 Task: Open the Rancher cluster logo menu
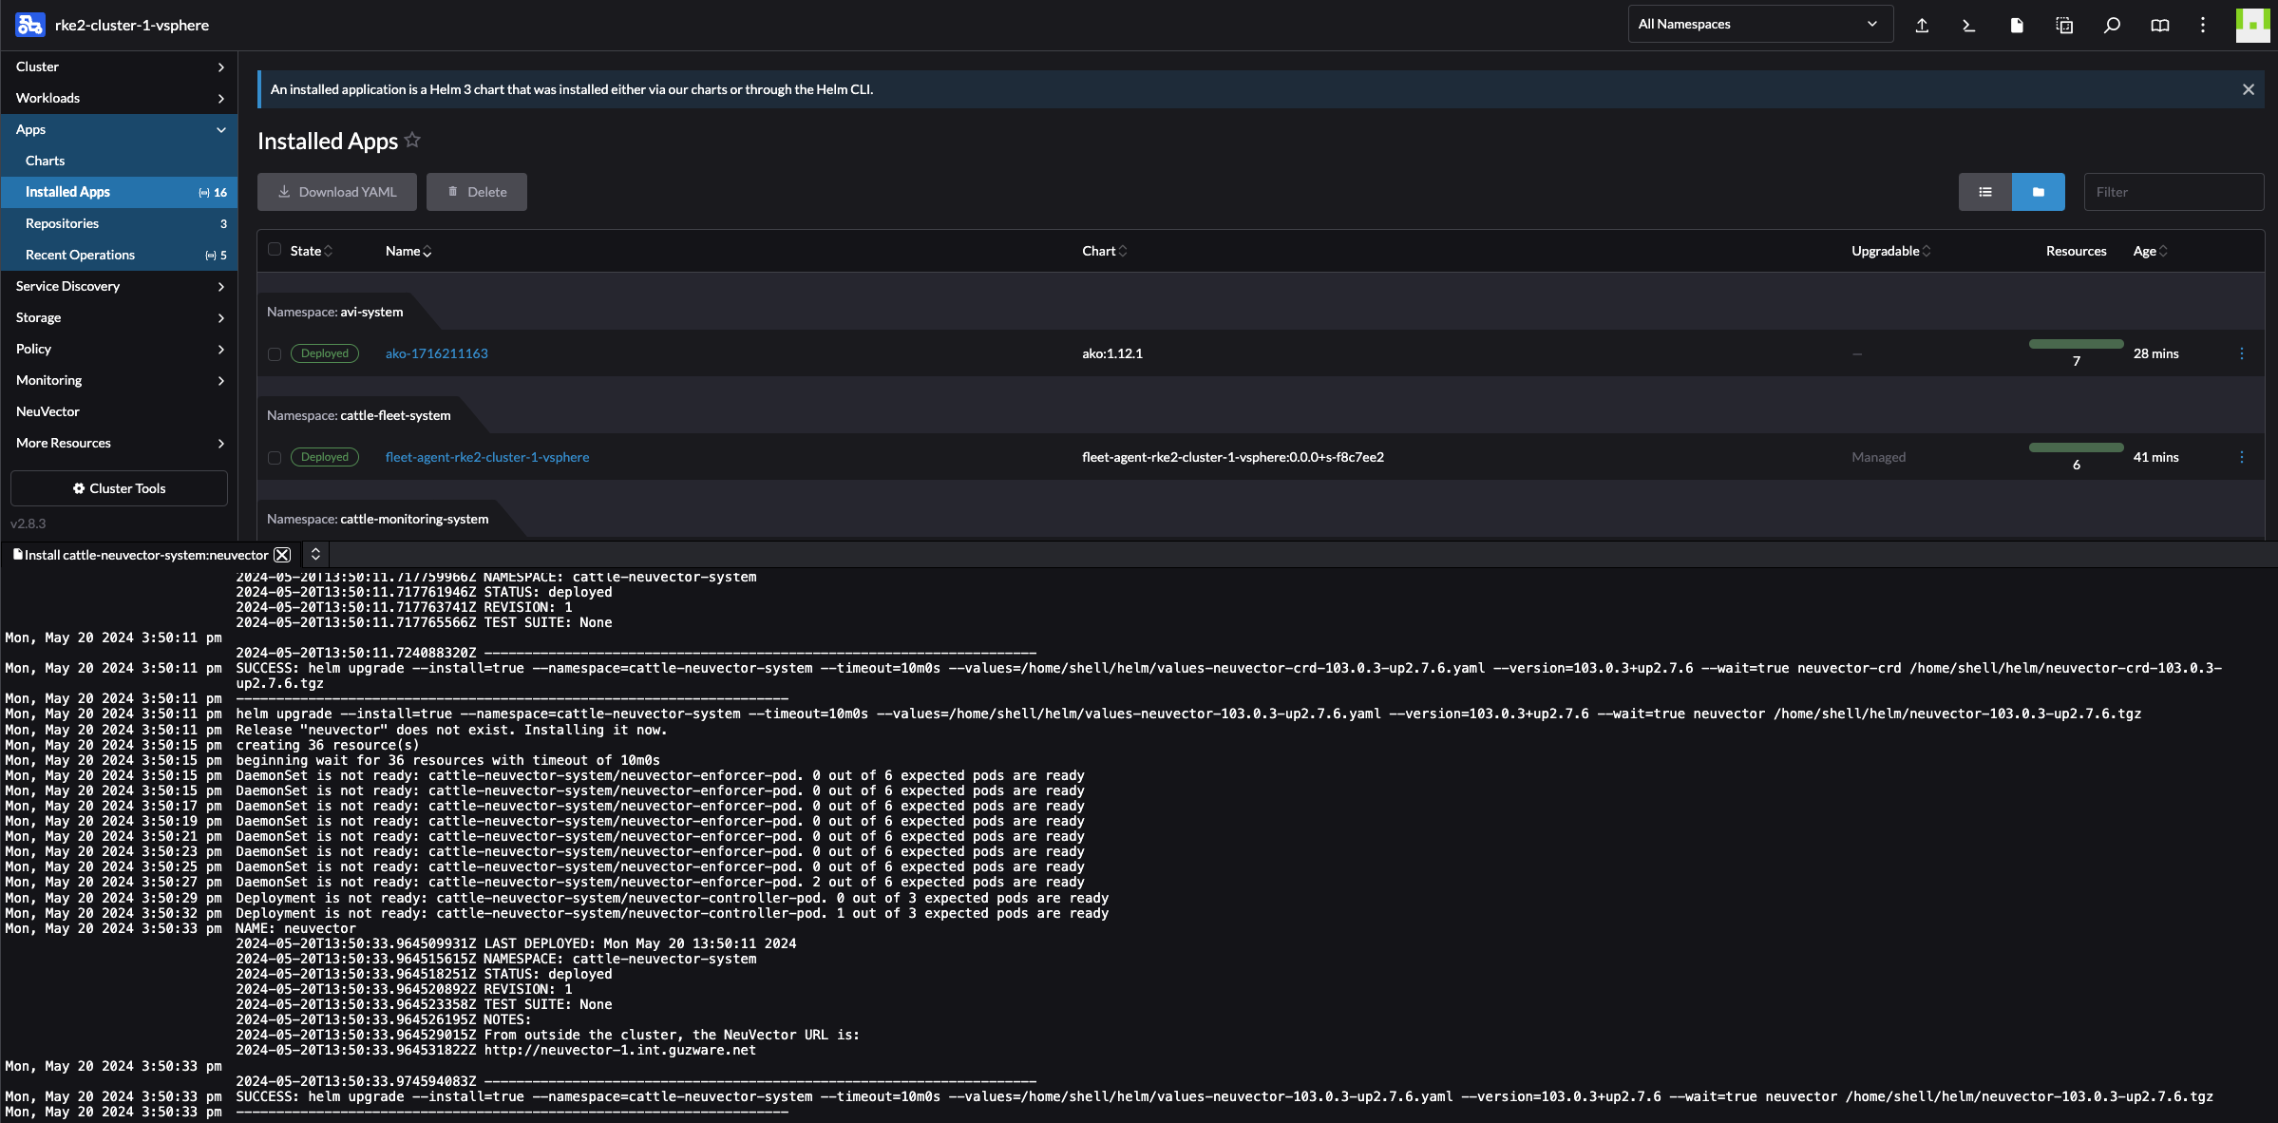(x=29, y=25)
